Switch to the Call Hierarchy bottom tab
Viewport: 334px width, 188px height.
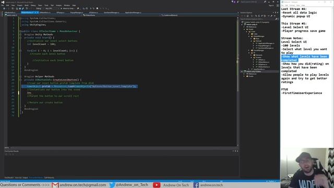coord(49,178)
